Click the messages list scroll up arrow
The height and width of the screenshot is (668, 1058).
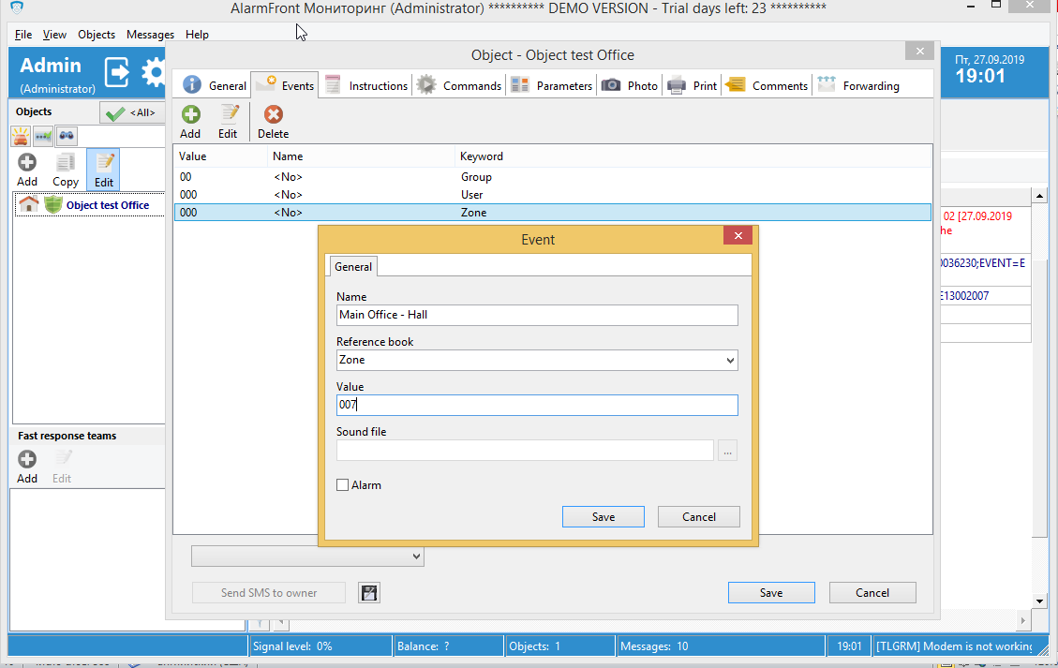(1039, 197)
